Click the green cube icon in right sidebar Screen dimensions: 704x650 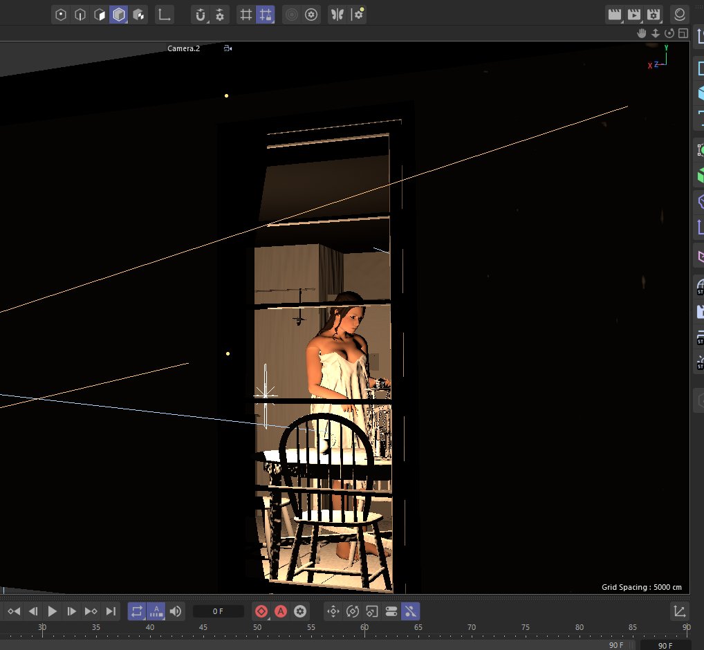[701, 176]
